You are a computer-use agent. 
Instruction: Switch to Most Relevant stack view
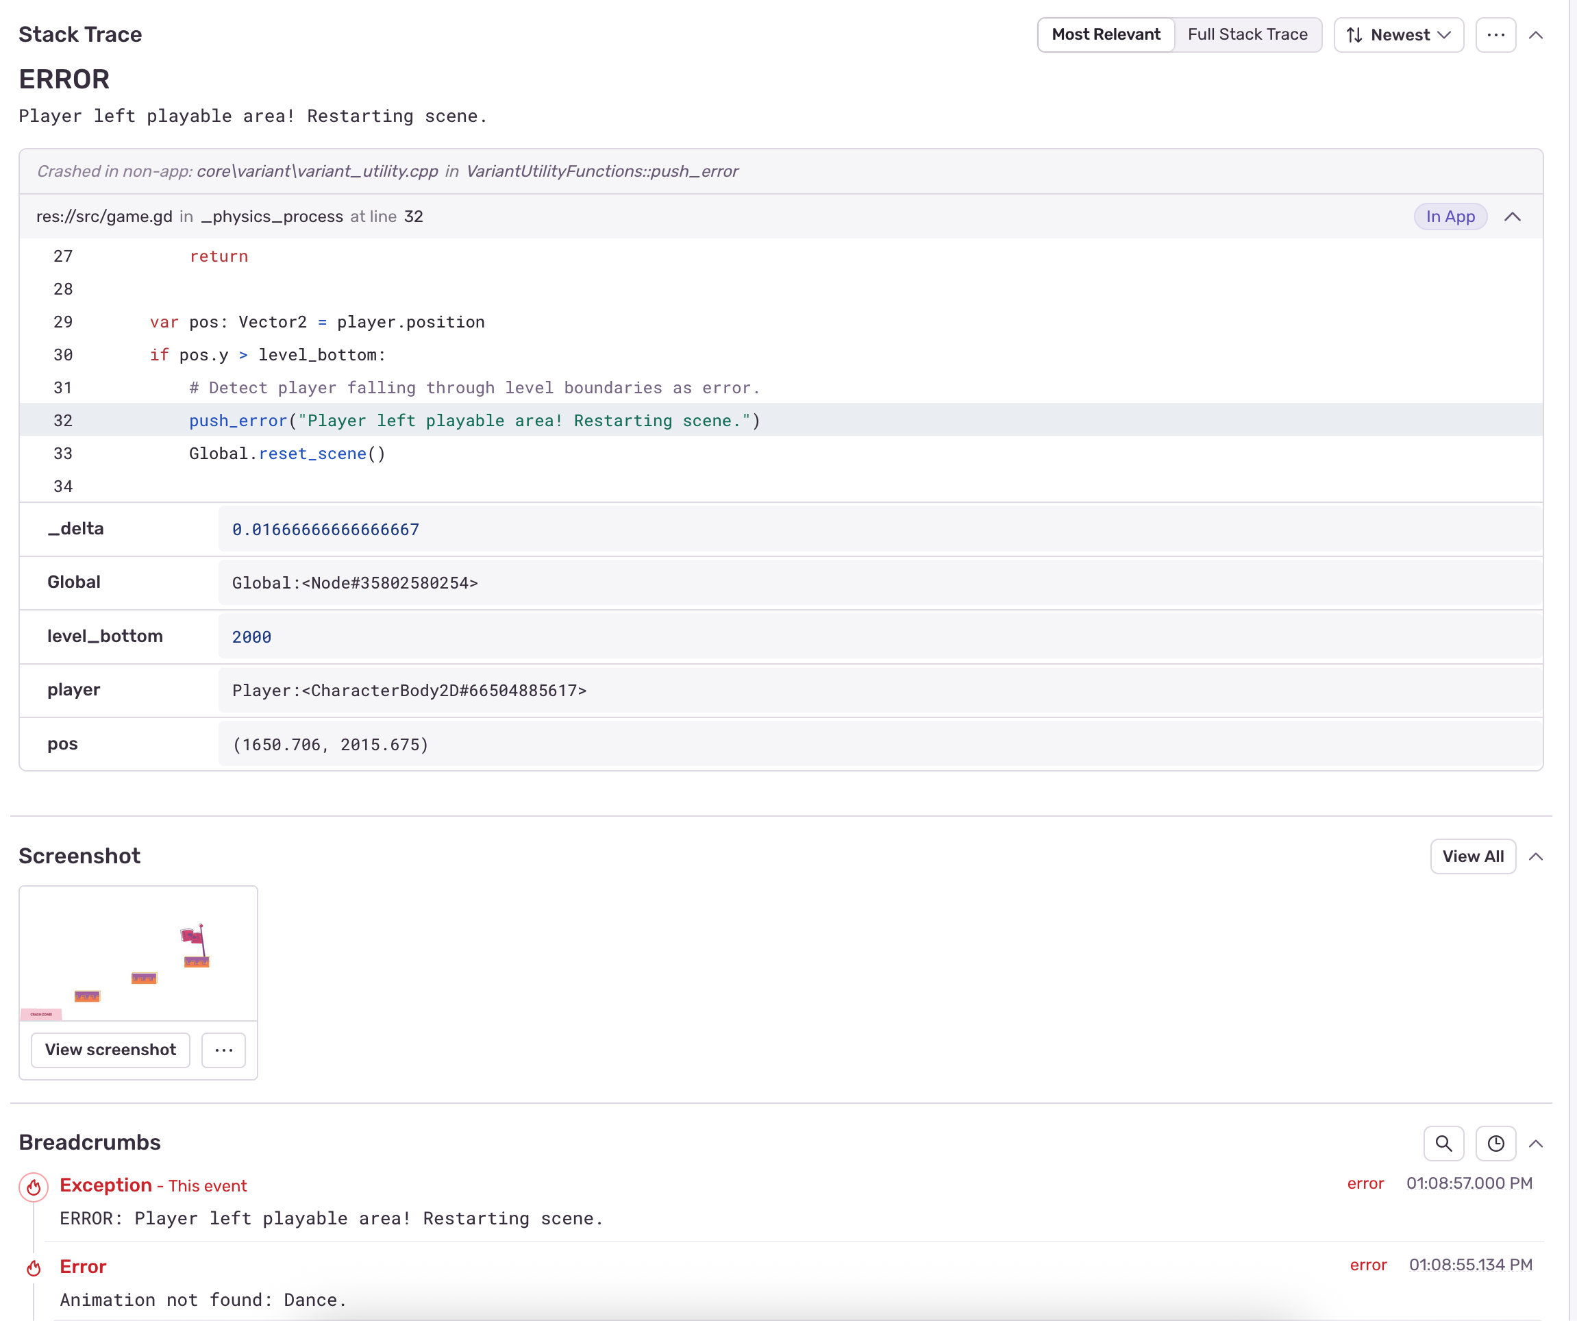tap(1106, 34)
